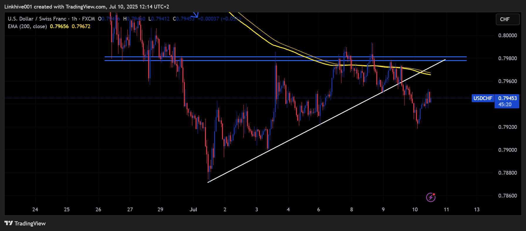Select the upper blue horizontal resistance line
Image resolution: width=526 pixels, height=231 pixels.
[x=285, y=57]
